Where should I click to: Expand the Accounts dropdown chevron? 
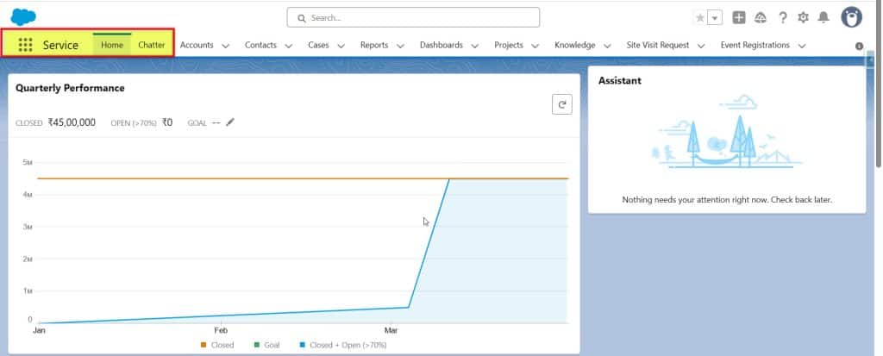point(225,47)
